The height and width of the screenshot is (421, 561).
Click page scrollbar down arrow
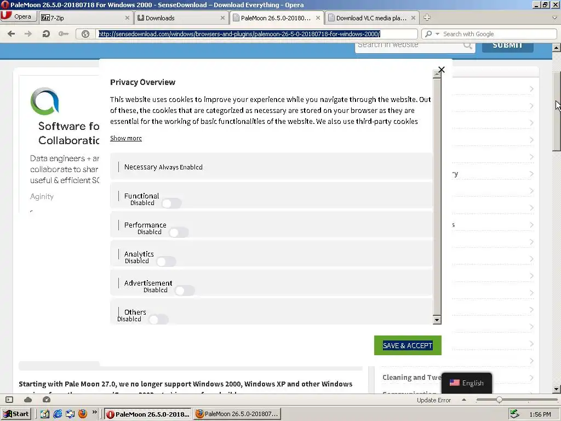[556, 389]
